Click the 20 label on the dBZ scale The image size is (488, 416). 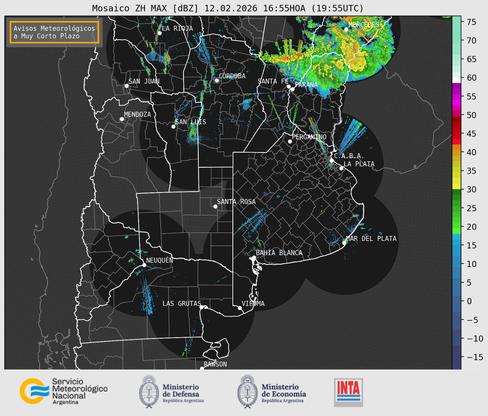(x=471, y=227)
